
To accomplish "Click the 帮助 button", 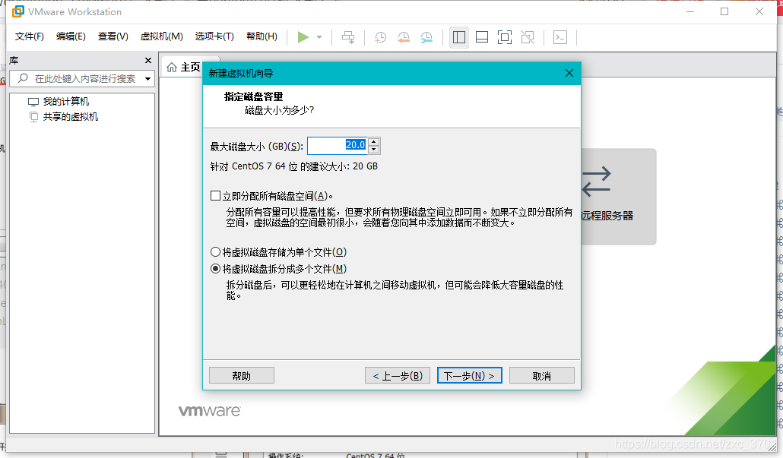I will point(241,374).
